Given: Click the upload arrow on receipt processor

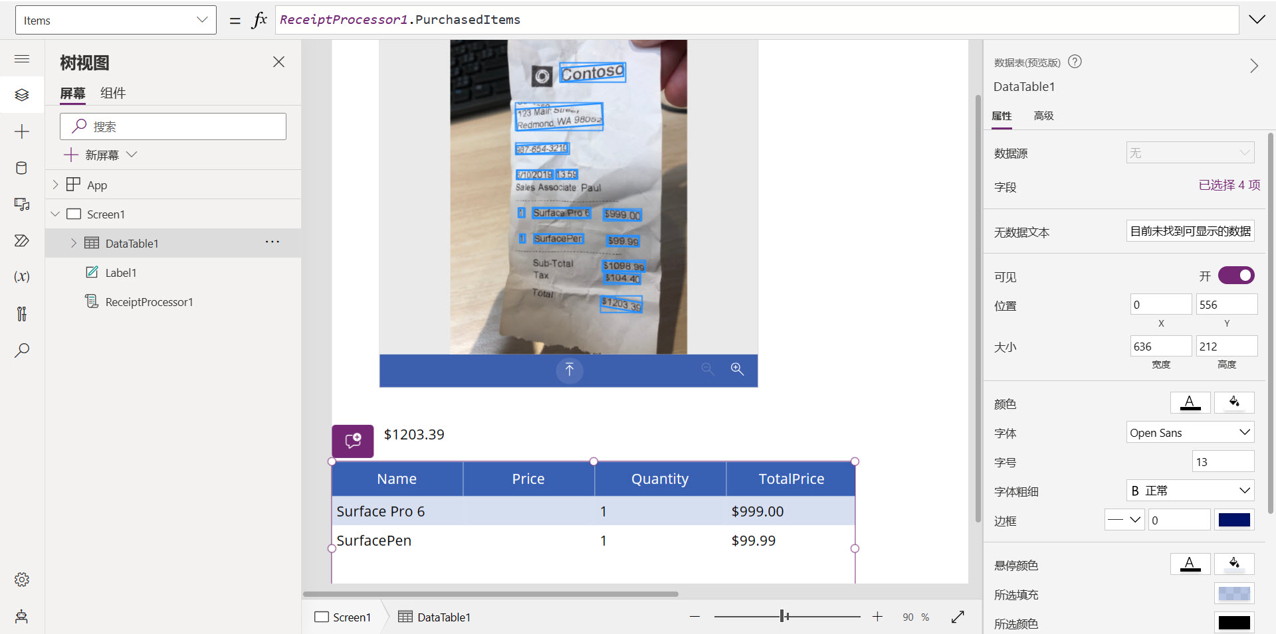Looking at the screenshot, I should [x=570, y=370].
